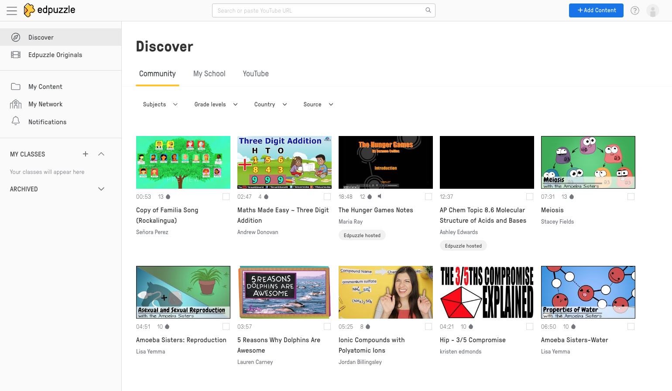Screen dimensions: 672x391
Task: Open the Properties of Water thumbnail
Action: point(588,292)
